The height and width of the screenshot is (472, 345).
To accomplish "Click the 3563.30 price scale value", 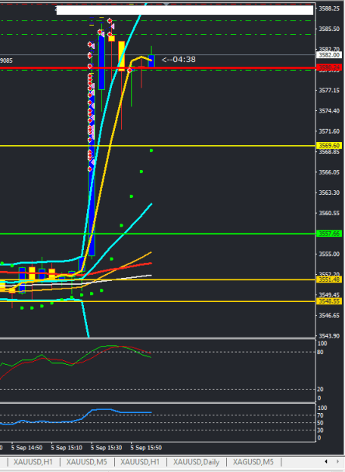I will (329, 193).
